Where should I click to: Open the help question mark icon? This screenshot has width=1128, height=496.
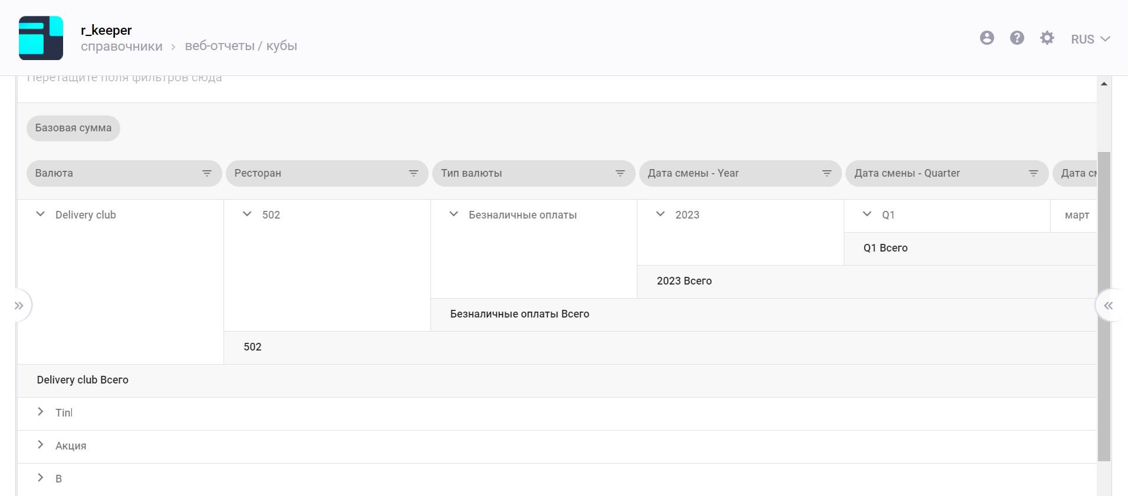[1017, 38]
